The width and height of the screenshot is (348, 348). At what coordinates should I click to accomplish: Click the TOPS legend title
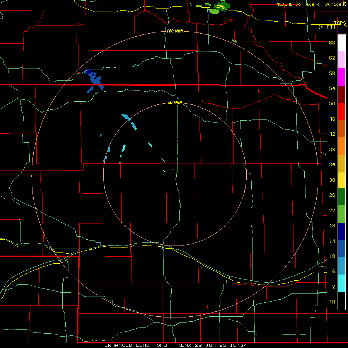click(x=340, y=23)
